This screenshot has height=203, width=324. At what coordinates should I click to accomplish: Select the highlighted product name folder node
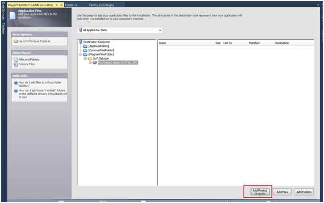pos(118,63)
